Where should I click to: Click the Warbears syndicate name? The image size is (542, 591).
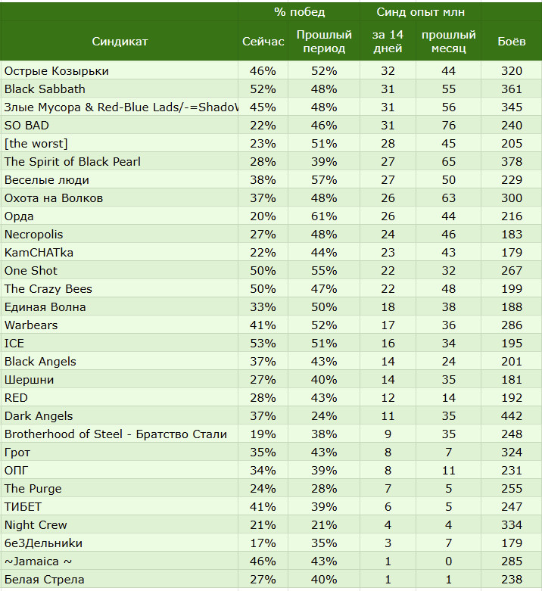(x=31, y=325)
